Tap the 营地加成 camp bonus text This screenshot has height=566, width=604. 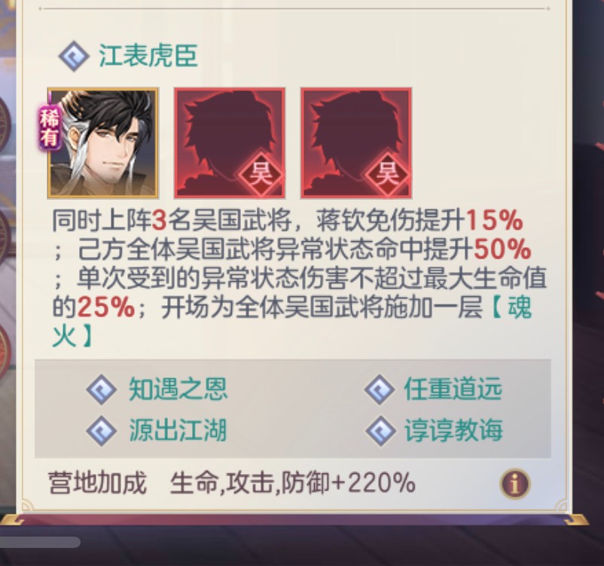click(97, 483)
